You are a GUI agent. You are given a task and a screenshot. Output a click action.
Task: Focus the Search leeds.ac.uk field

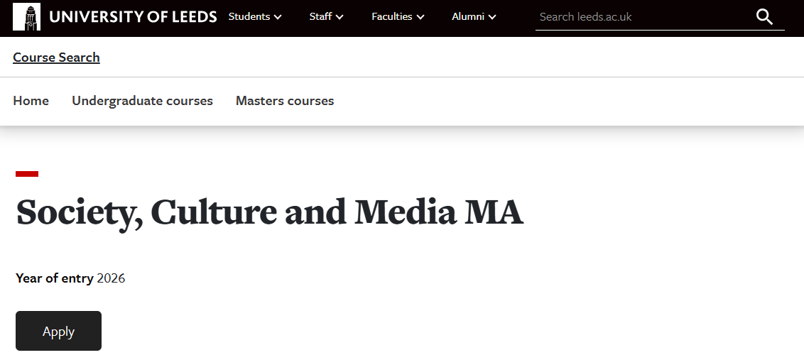(639, 17)
